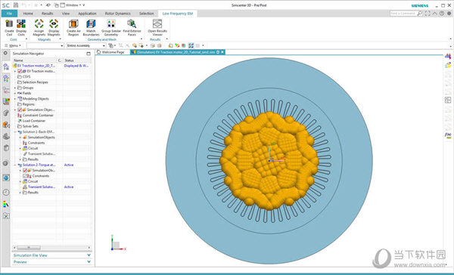Click the search magnifier beside Find a Command

tap(420, 14)
